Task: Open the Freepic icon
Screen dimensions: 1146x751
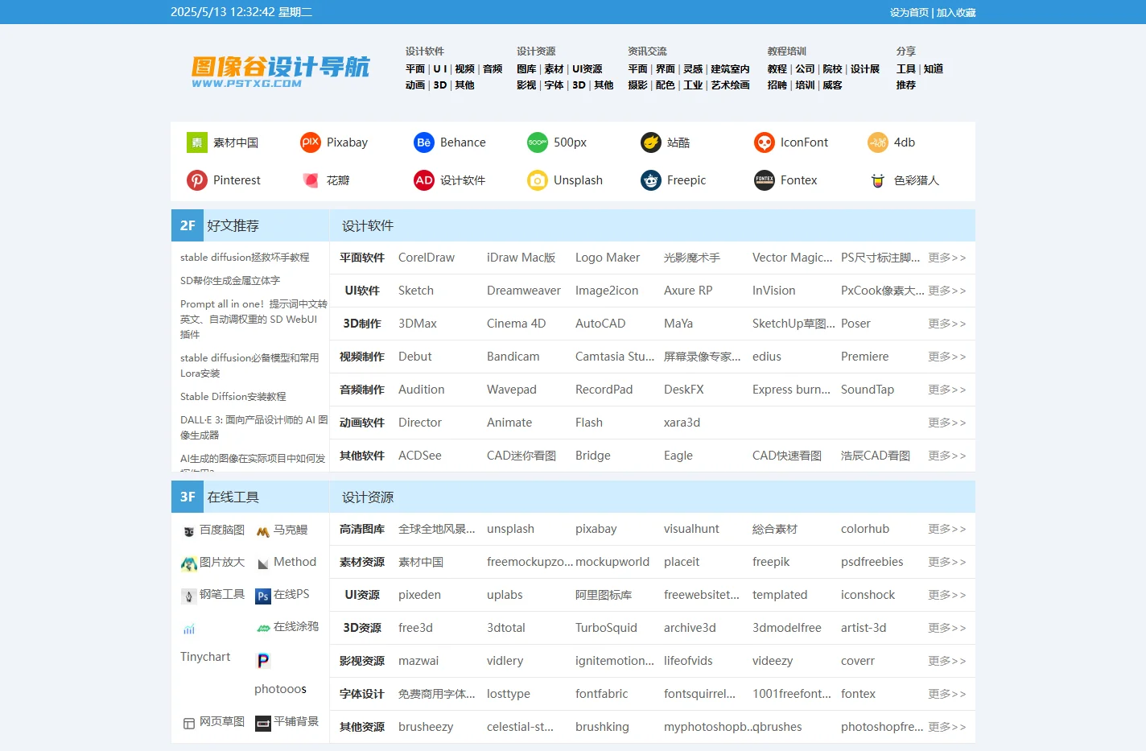Action: click(651, 180)
